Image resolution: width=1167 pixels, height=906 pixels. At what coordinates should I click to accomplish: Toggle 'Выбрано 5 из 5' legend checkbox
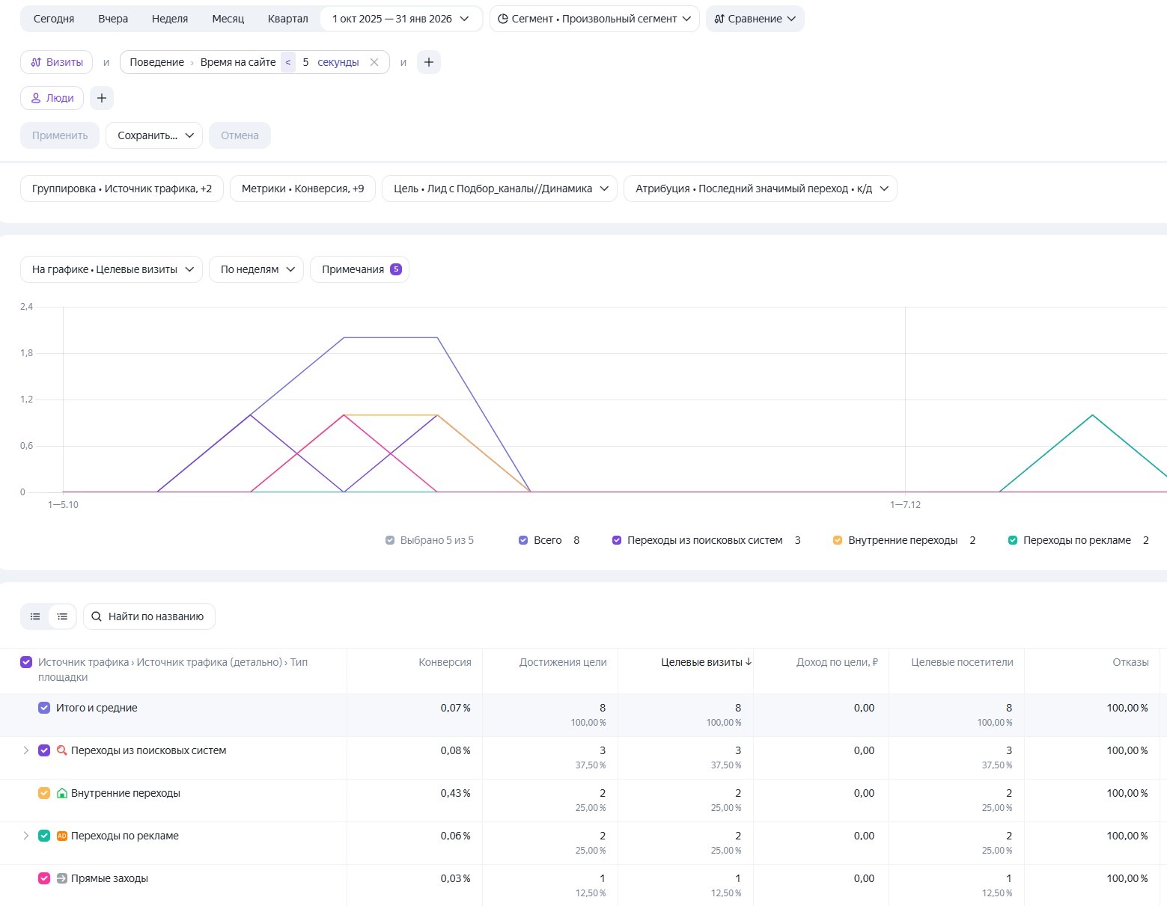click(390, 540)
